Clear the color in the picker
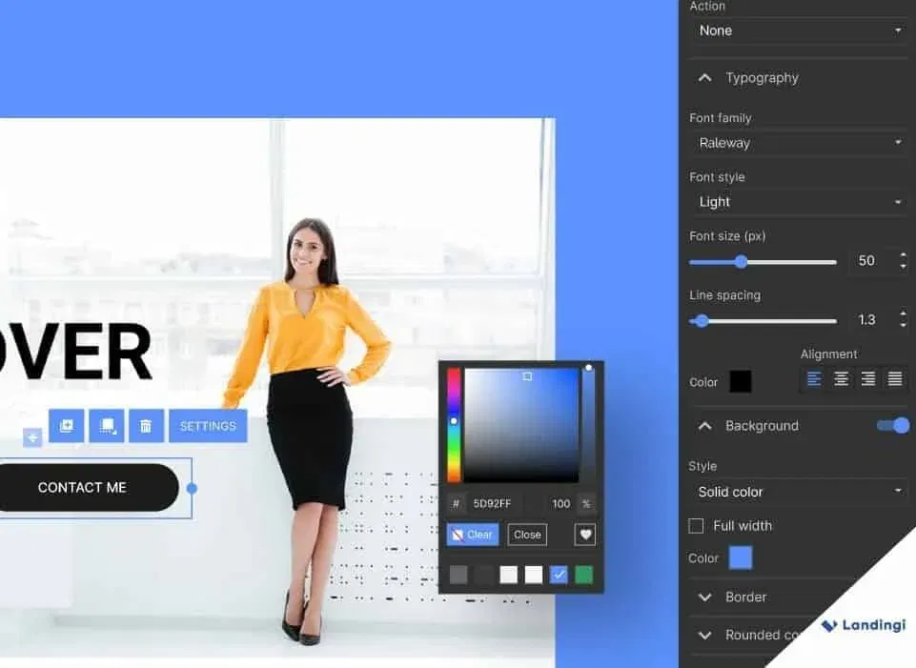Viewport: 916px width, 668px height. [x=473, y=535]
